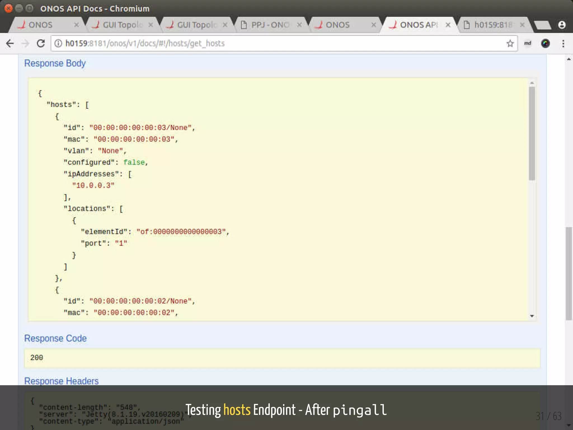This screenshot has width=573, height=430.
Task: Click the 200 response code value
Action: pos(37,358)
